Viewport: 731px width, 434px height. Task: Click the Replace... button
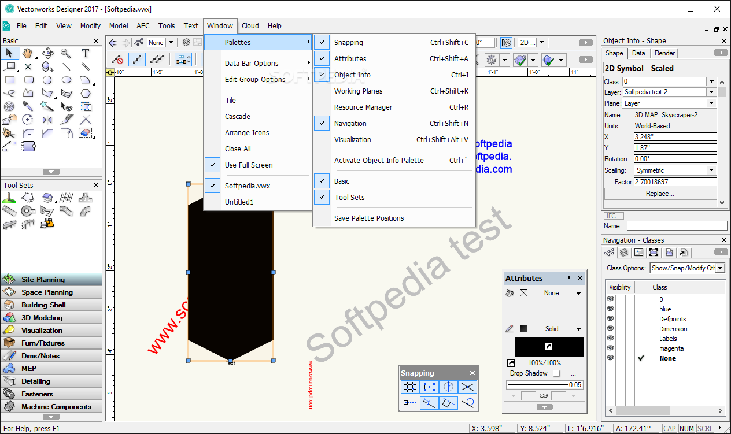point(660,194)
